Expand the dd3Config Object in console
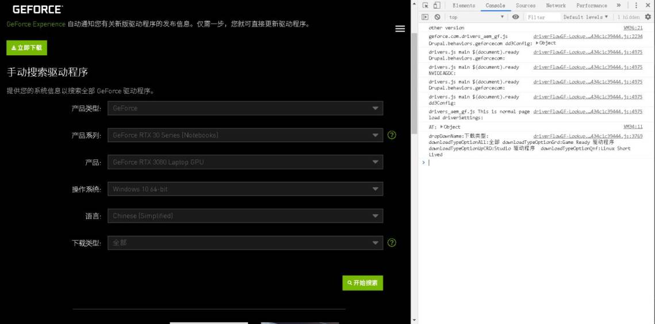 pyautogui.click(x=546, y=43)
